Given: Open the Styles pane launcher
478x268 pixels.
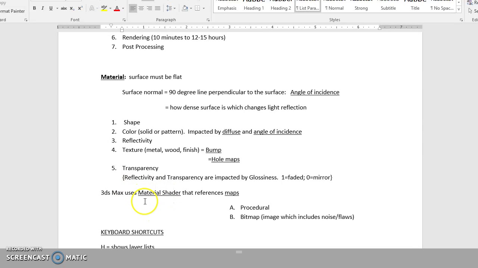Looking at the screenshot, I should [x=461, y=20].
